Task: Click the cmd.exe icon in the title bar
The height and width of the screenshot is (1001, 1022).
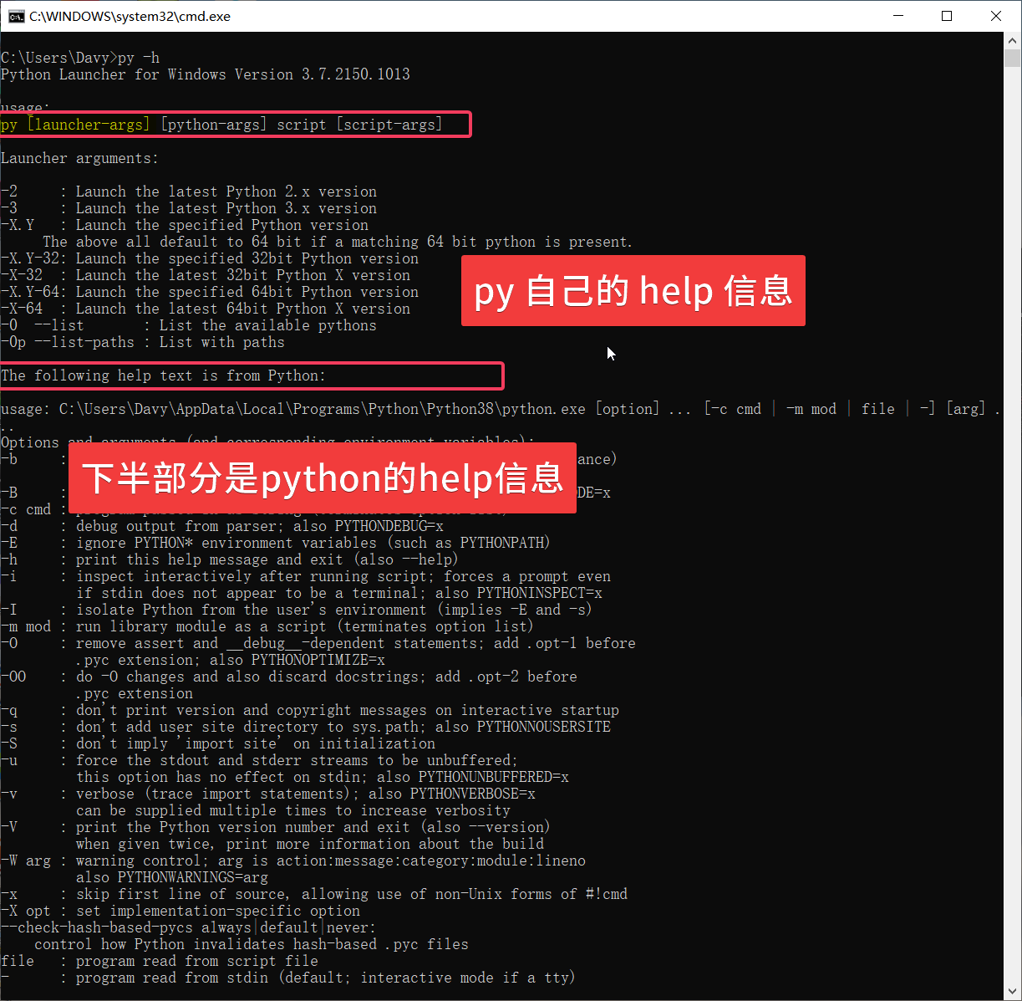Action: (x=16, y=16)
